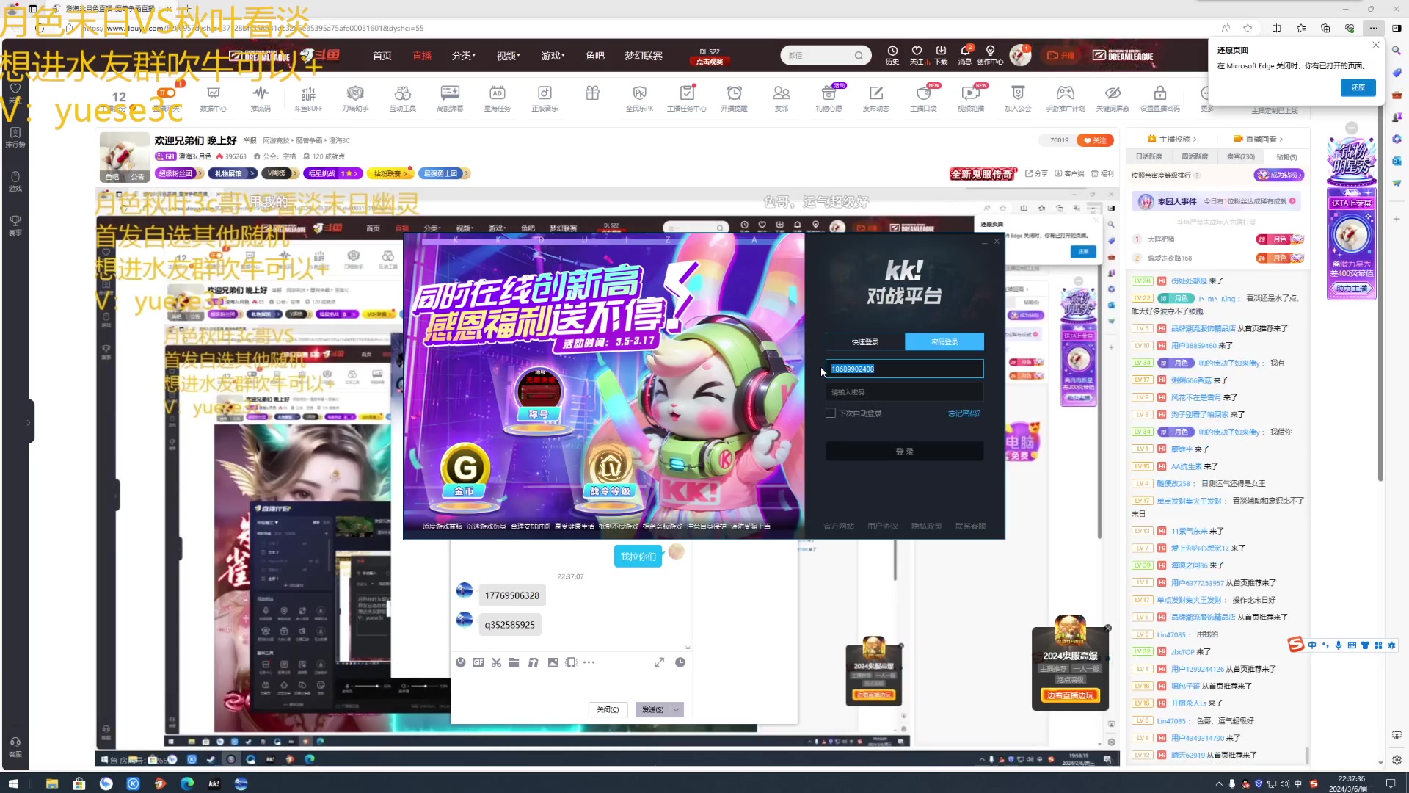Click the image icon in chat toolbar

[x=553, y=662]
